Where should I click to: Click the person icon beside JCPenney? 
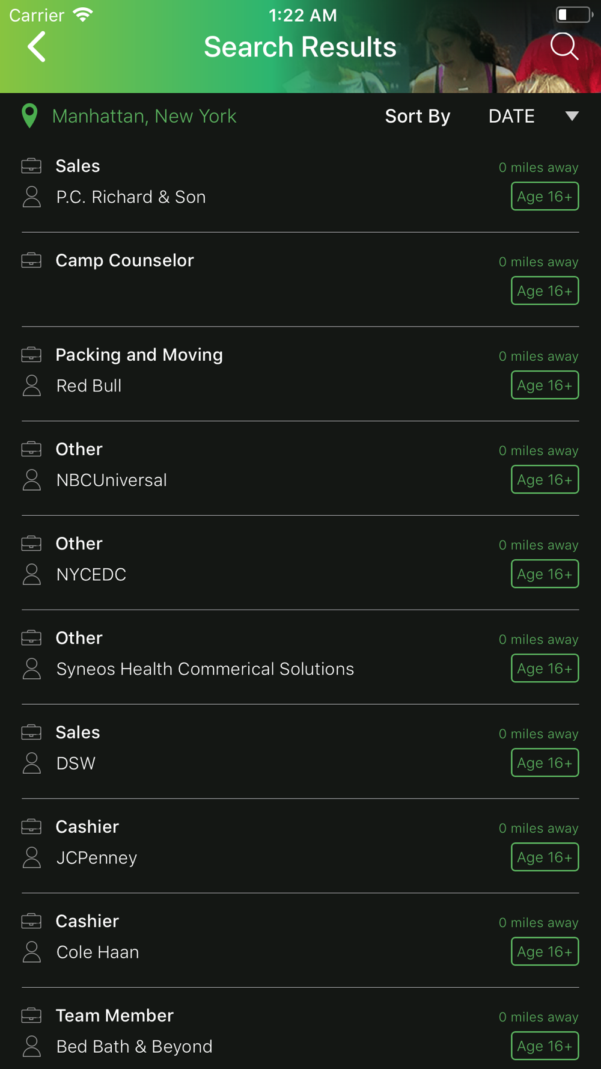[32, 858]
